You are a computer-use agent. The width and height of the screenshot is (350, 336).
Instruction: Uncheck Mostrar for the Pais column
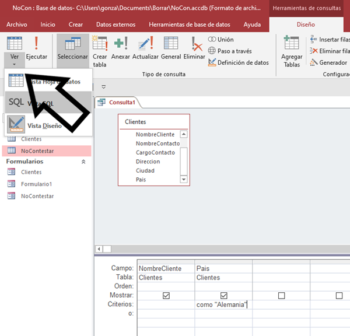point(224,296)
